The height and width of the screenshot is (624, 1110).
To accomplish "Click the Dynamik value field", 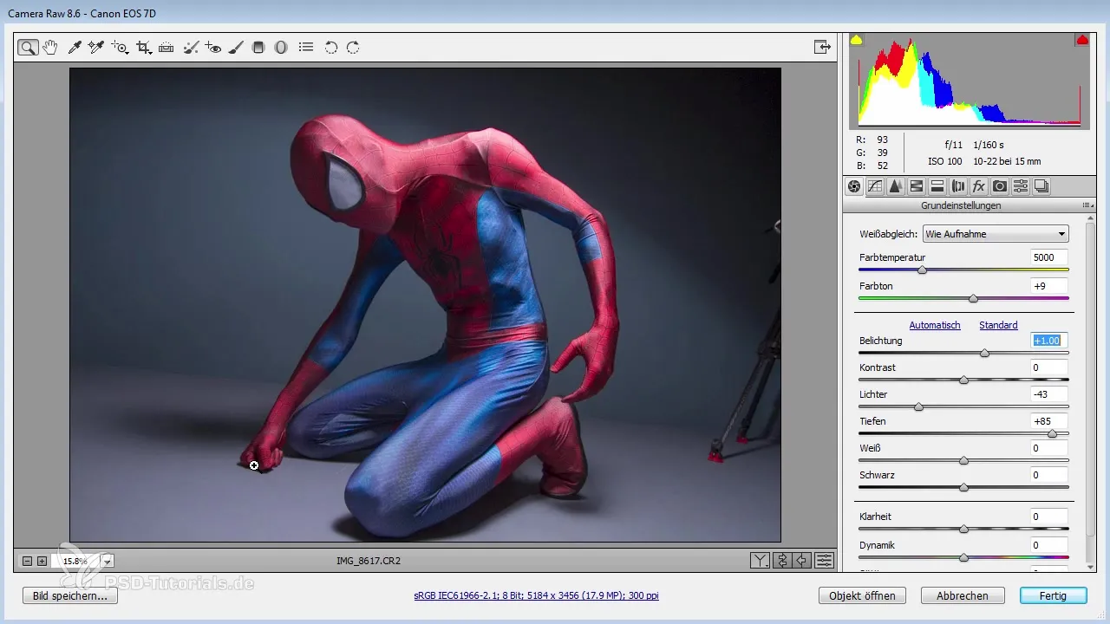I will tap(1049, 545).
